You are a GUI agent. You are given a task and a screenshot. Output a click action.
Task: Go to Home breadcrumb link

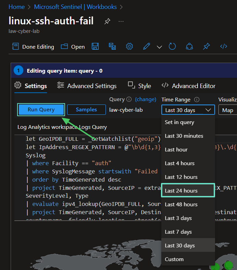point(16,7)
